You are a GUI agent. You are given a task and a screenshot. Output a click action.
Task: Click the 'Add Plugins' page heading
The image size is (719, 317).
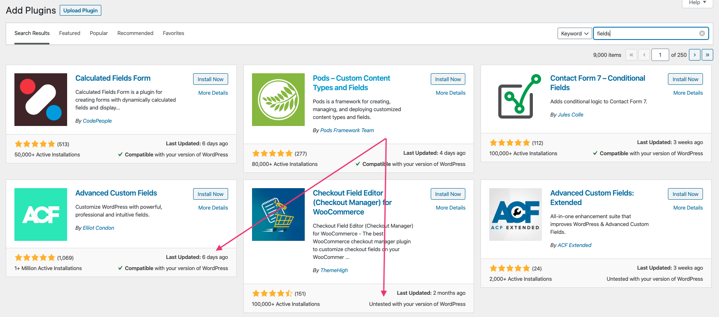[31, 10]
